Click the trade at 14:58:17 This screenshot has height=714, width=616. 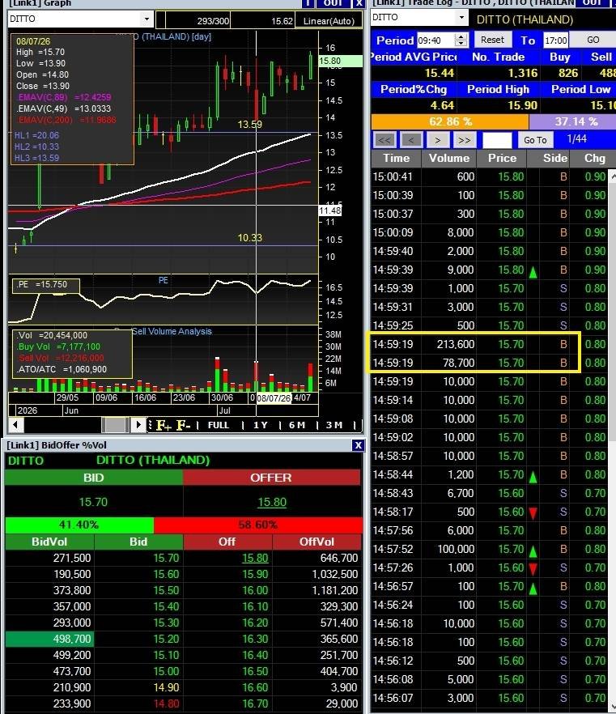pos(490,512)
